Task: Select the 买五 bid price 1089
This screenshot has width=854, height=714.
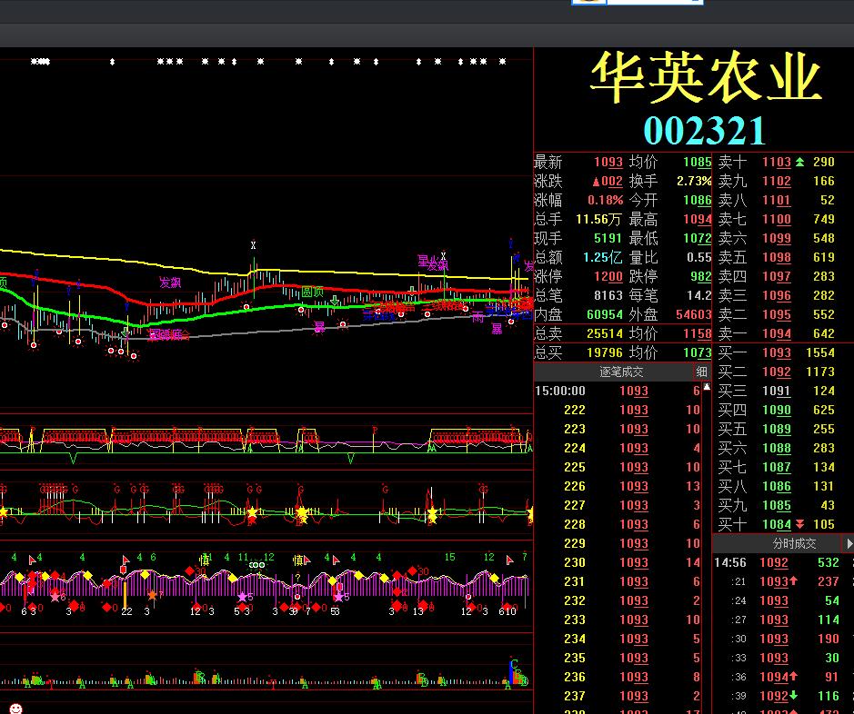Action: tap(776, 429)
